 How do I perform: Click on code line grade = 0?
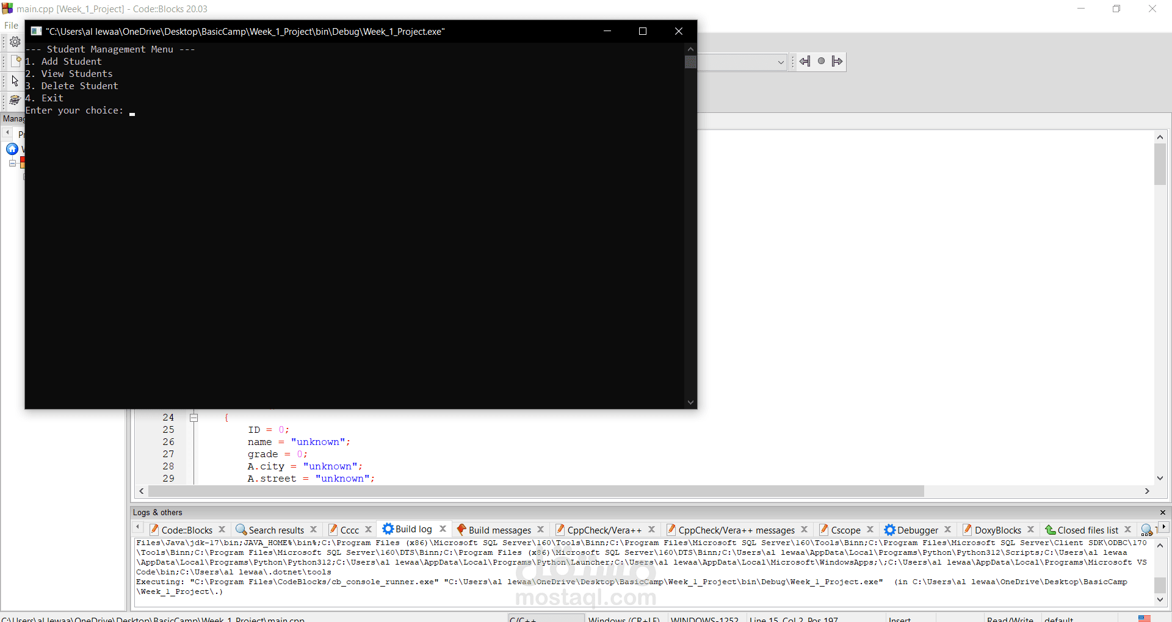[x=278, y=454]
